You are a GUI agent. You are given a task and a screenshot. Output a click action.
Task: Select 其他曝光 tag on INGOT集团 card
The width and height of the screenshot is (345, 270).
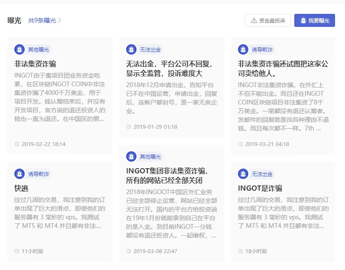(150, 157)
